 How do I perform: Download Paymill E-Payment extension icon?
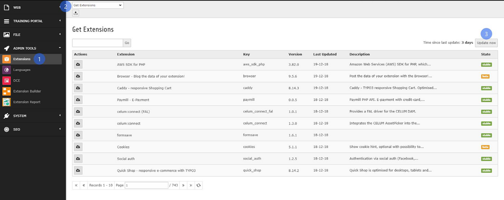78,100
